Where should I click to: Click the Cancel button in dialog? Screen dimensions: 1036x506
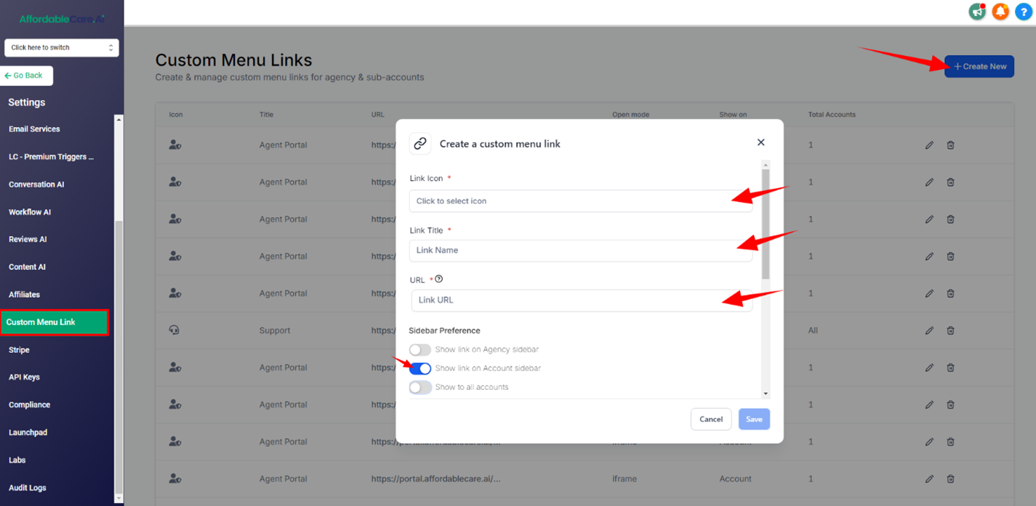pos(711,419)
